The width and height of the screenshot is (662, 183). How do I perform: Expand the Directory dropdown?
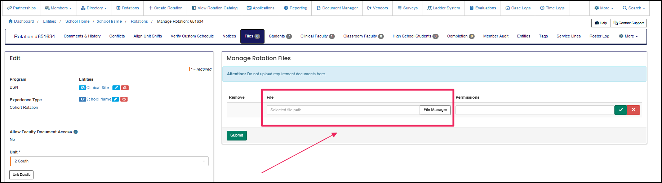[94, 8]
